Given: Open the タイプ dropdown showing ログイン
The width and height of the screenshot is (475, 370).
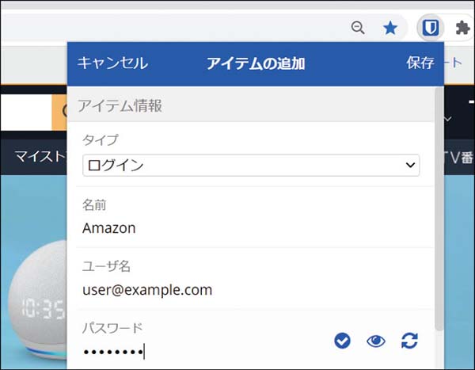Looking at the screenshot, I should (x=251, y=166).
